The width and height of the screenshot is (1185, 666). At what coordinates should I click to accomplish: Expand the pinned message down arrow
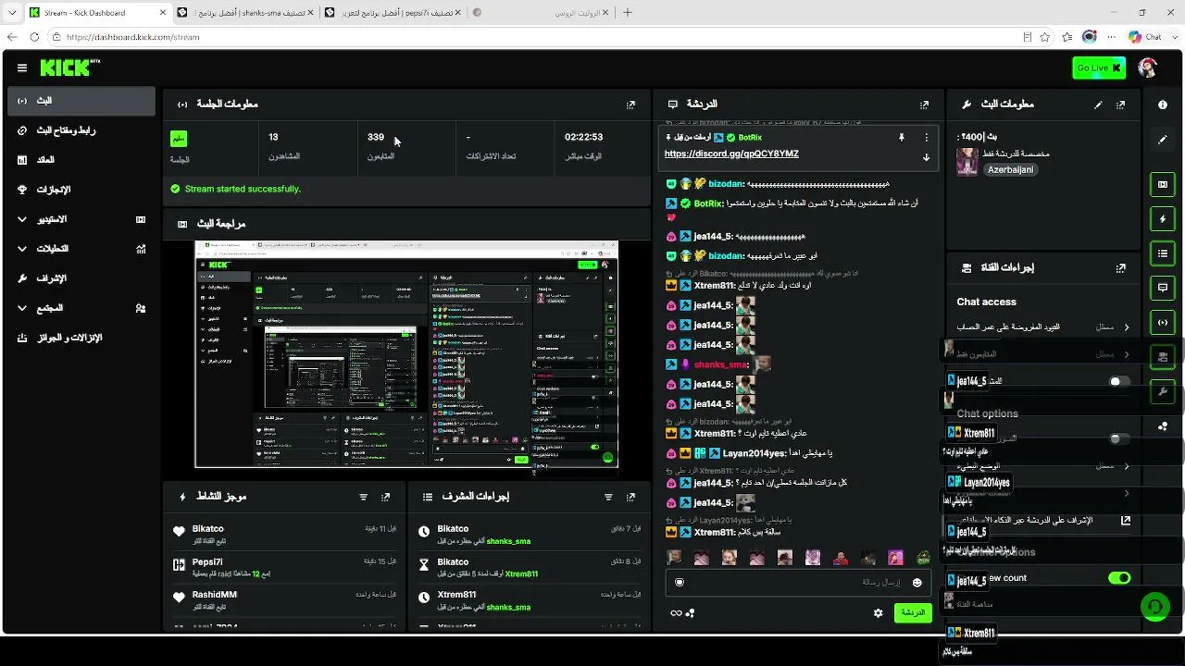(926, 157)
